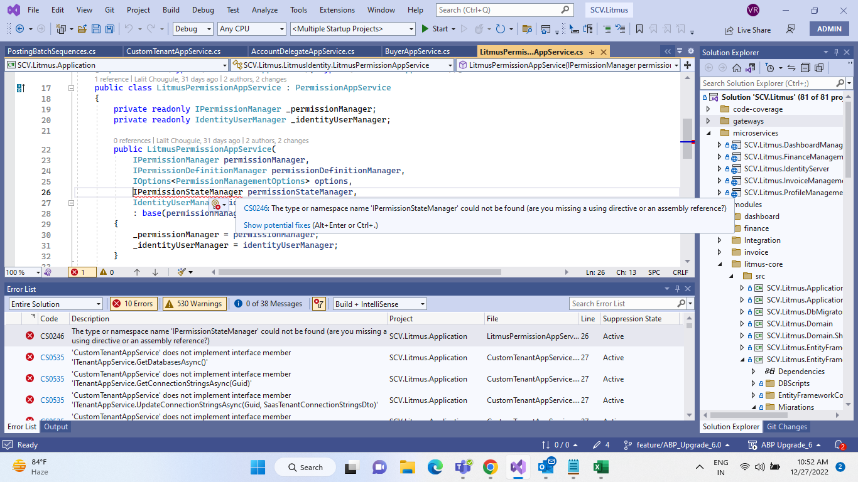This screenshot has width=858, height=482.
Task: Click Collapse All in Solution Explorer
Action: 805,68
